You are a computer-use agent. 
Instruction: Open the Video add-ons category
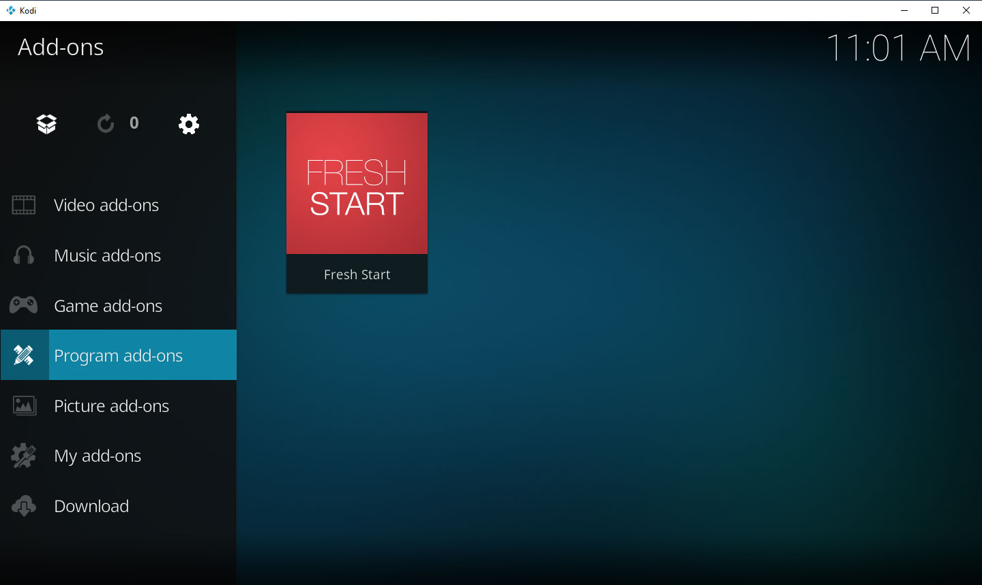pos(106,204)
